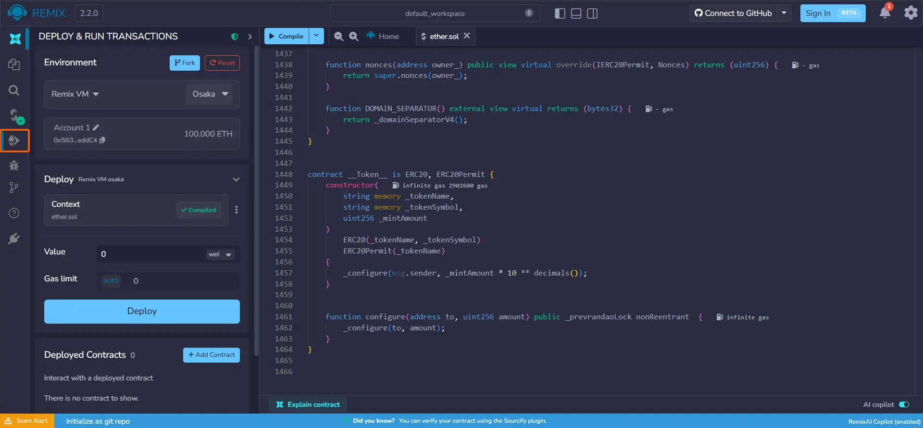923x428 pixels.
Task: Open Deploy & run transactions sidebar icon
Action: click(14, 140)
